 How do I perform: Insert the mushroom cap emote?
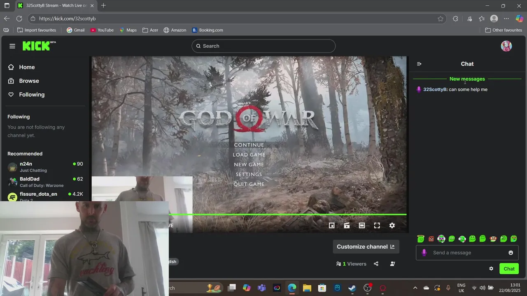(493, 239)
